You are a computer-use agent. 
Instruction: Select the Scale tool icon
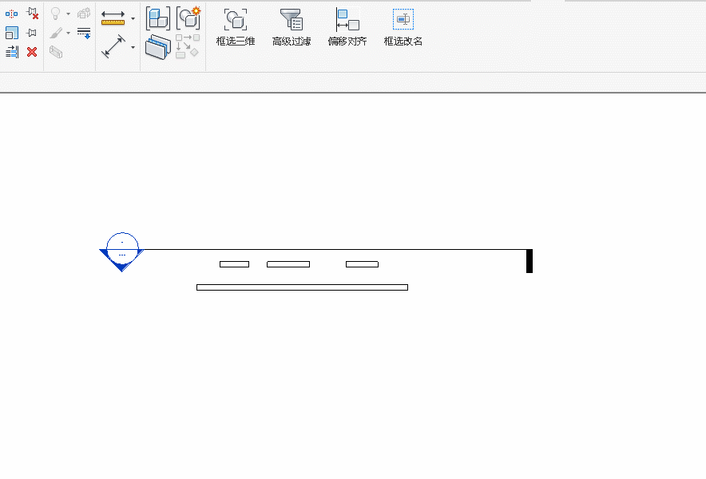pyautogui.click(x=12, y=33)
